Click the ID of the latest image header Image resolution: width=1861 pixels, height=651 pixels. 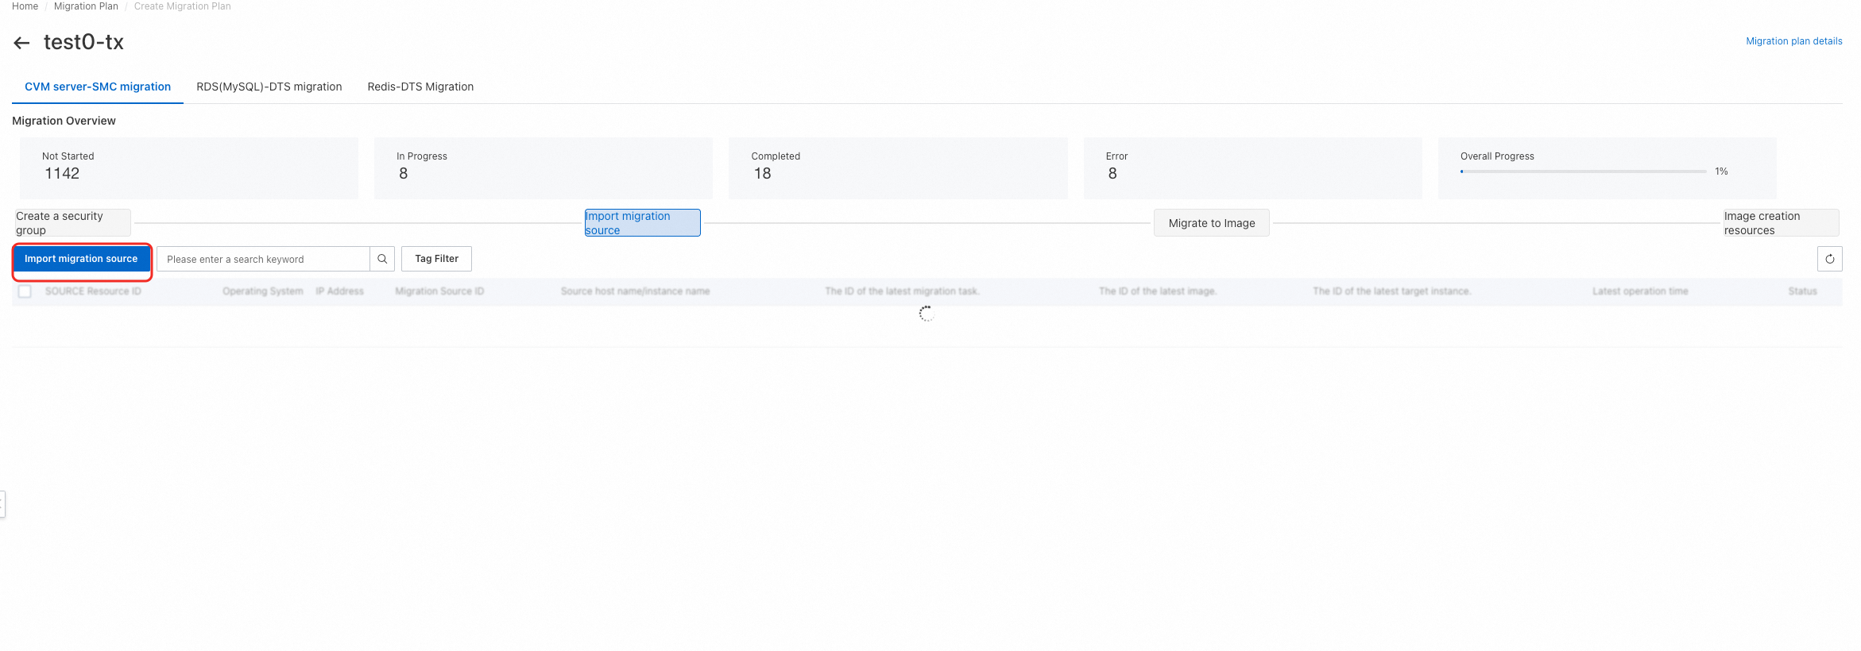click(1158, 291)
